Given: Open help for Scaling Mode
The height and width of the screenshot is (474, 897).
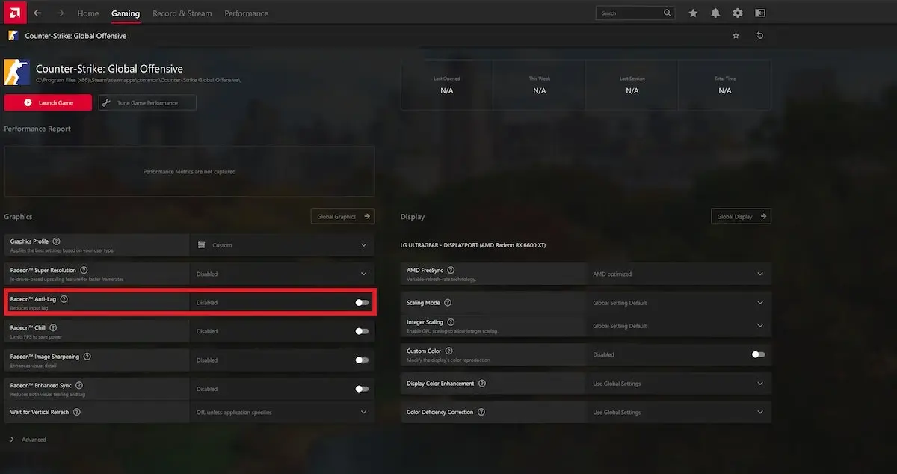Looking at the screenshot, I should pyautogui.click(x=448, y=303).
